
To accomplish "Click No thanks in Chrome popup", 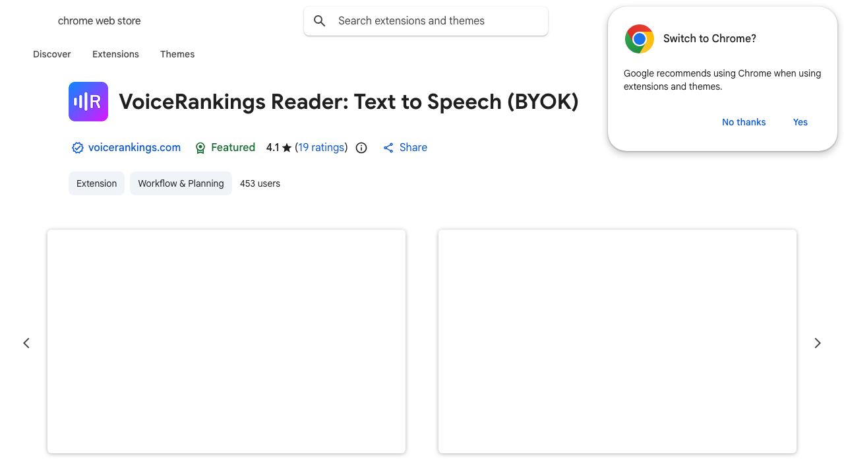I will 744,122.
